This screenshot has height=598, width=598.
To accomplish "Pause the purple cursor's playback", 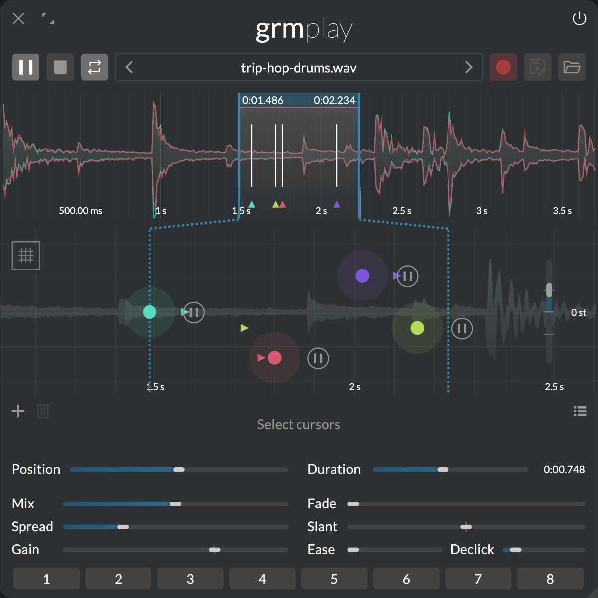I will [x=407, y=276].
